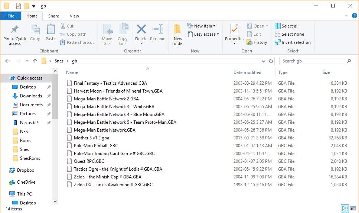Click the Copy to icon
359x213 pixels.
pos(123,29)
